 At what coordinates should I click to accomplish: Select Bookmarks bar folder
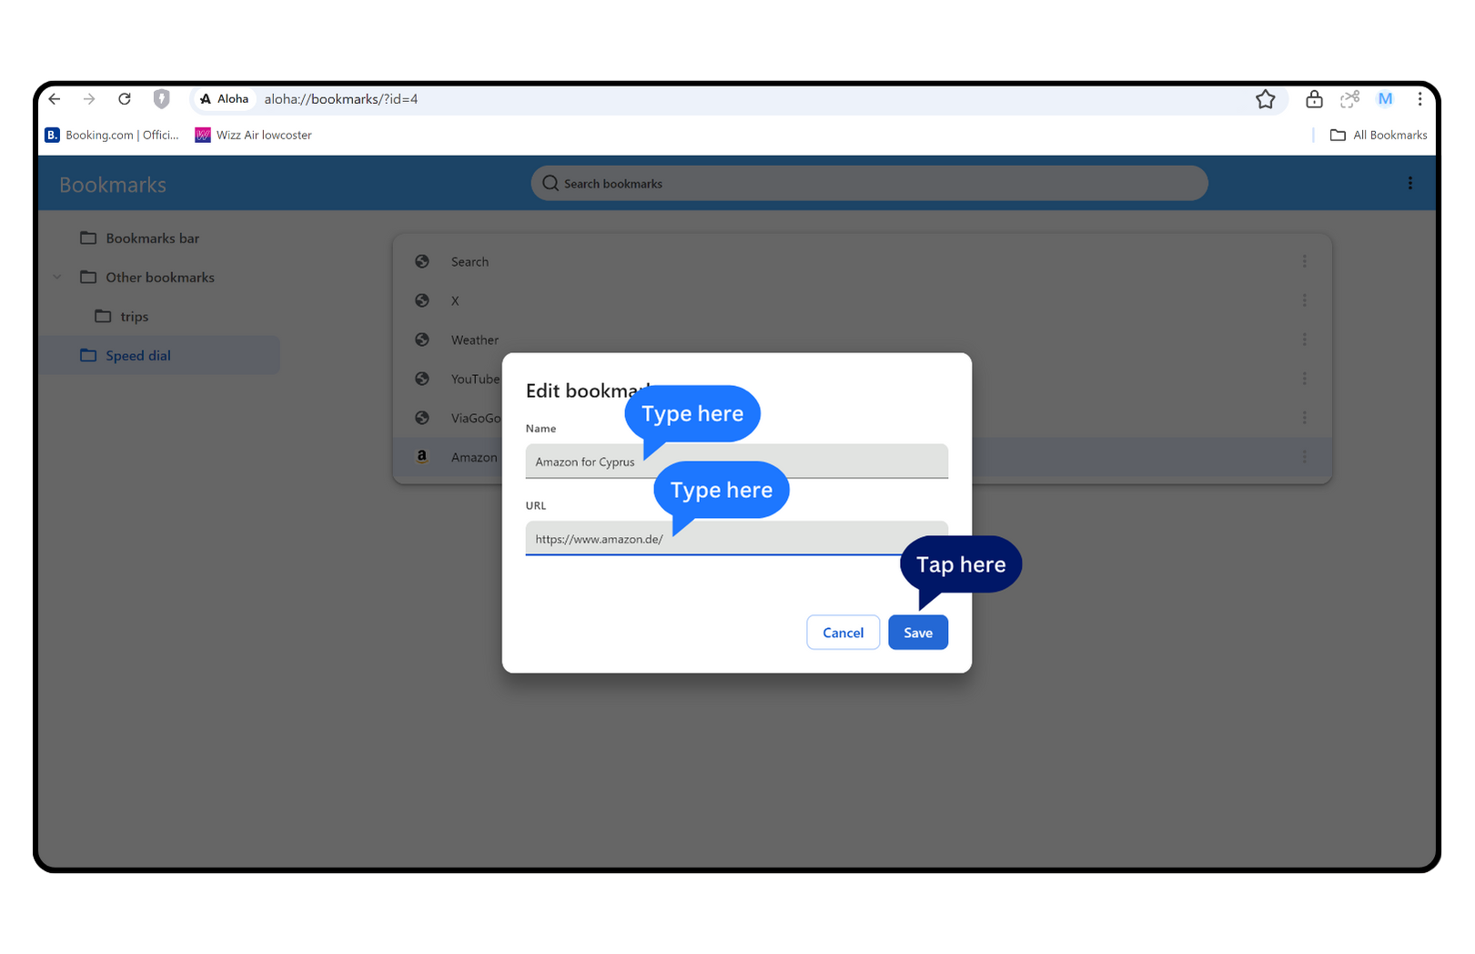(x=140, y=238)
